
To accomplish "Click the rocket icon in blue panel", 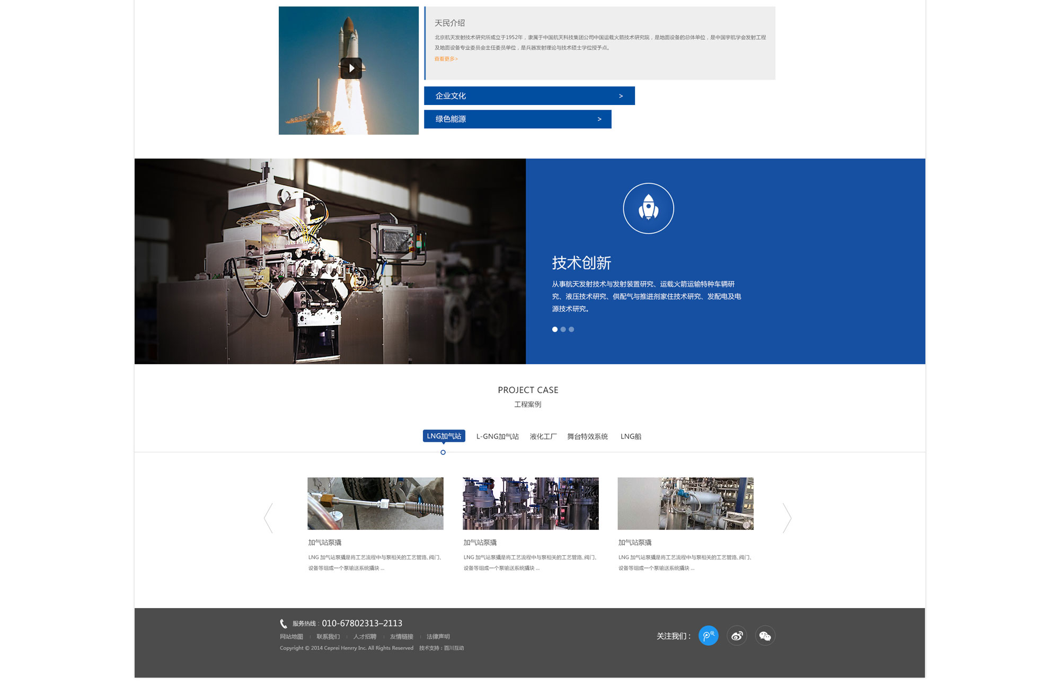I will click(x=648, y=208).
